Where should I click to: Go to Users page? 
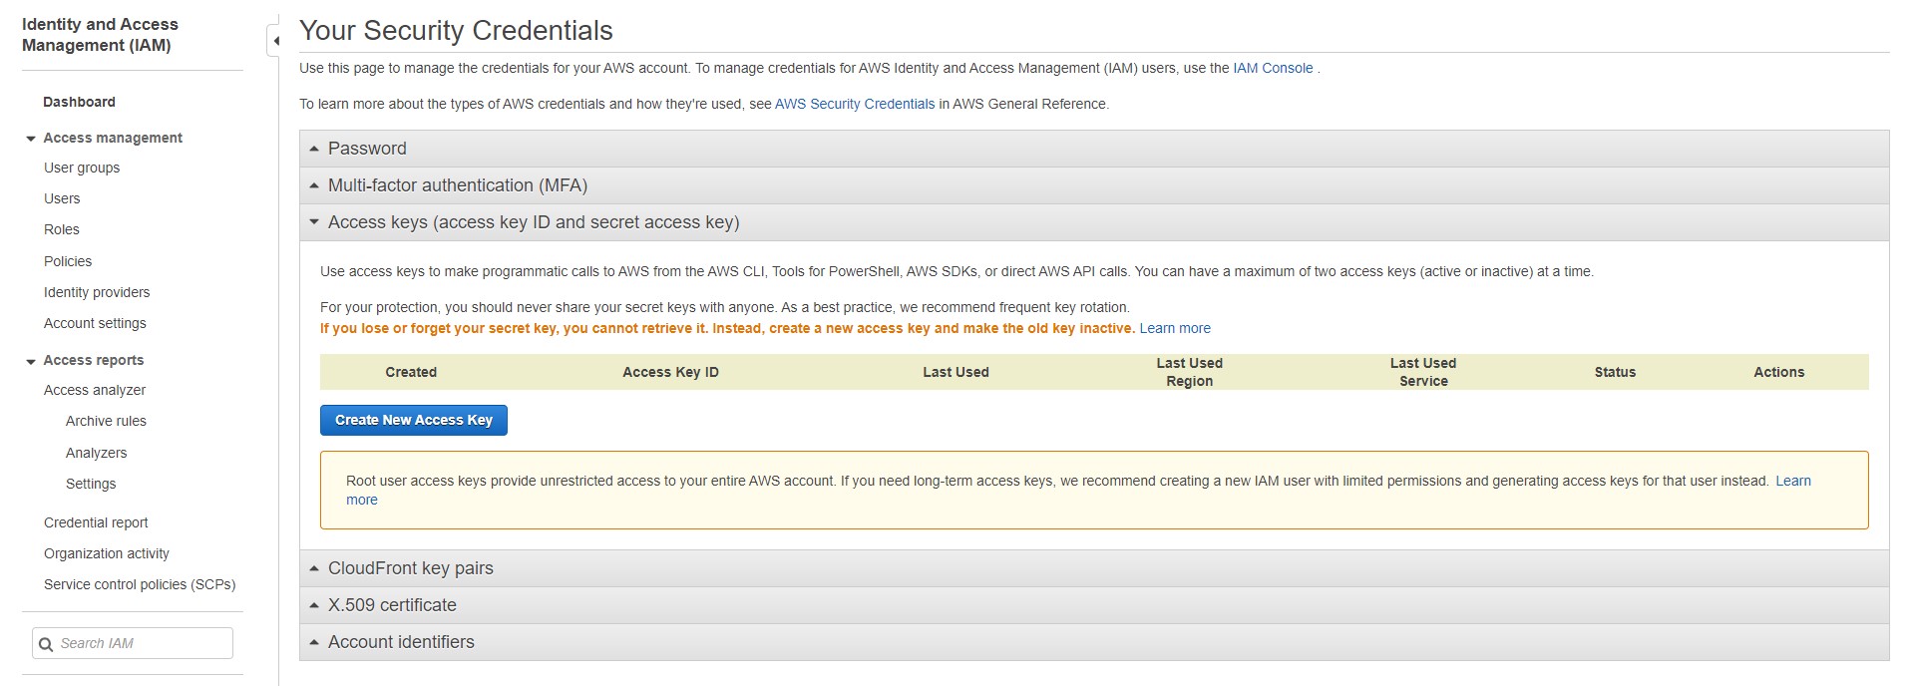click(x=62, y=198)
